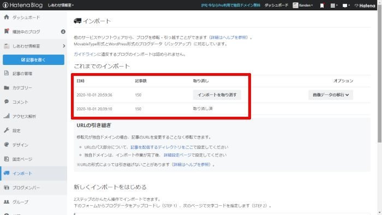Screen dimensions: 382x215
Task: Click the 記事数 column header
Action: pos(141,81)
